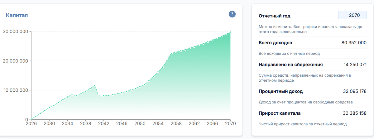374x139 pixels.
Task: Select the 14 250 071 savings value
Action: coord(355,65)
